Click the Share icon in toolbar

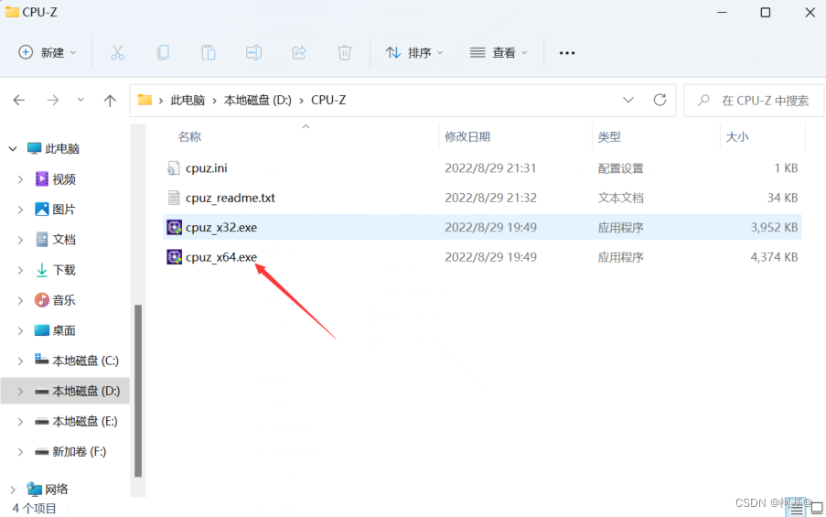point(299,53)
